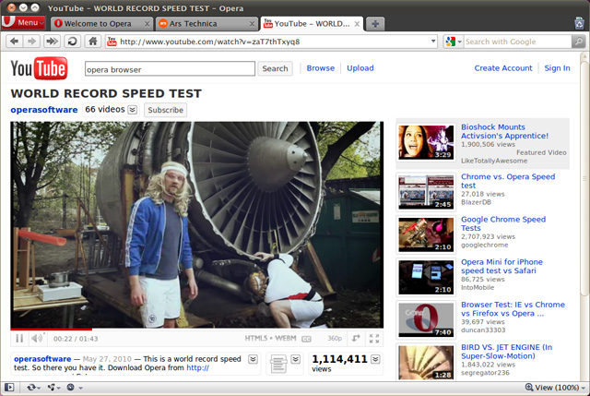590x396 pixels.
Task: Open the Opera Link sync status icon
Action: 33,388
